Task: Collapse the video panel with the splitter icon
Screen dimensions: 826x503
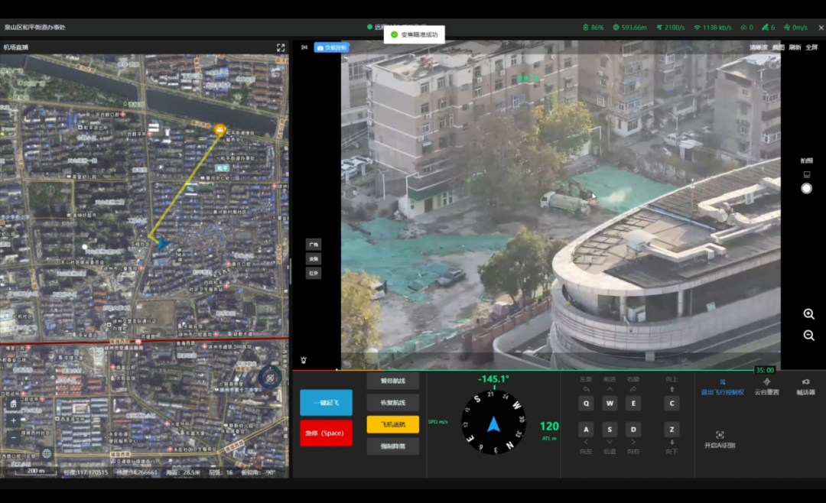Action: [304, 47]
